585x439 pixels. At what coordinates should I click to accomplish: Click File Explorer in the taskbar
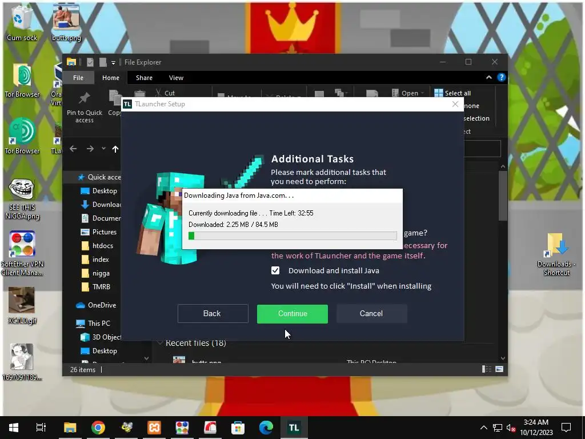pos(70,428)
